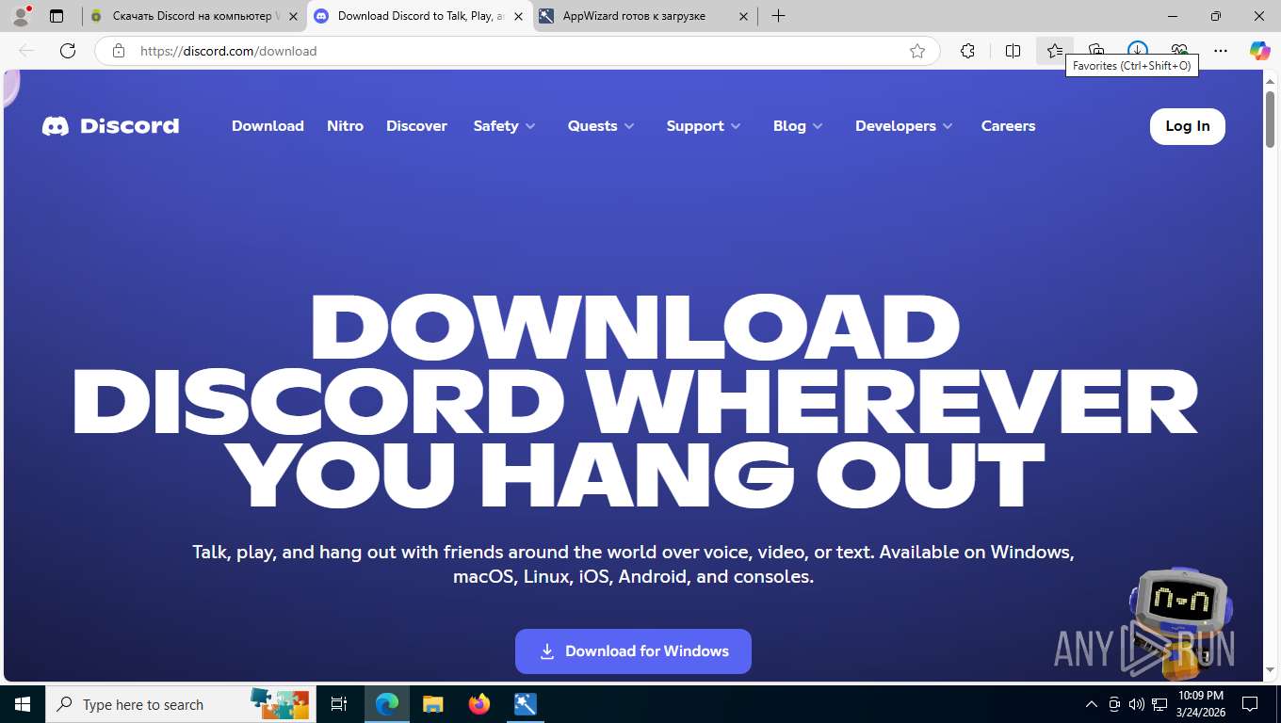
Task: Click the address bar showing discord.com/download
Action: point(516,51)
